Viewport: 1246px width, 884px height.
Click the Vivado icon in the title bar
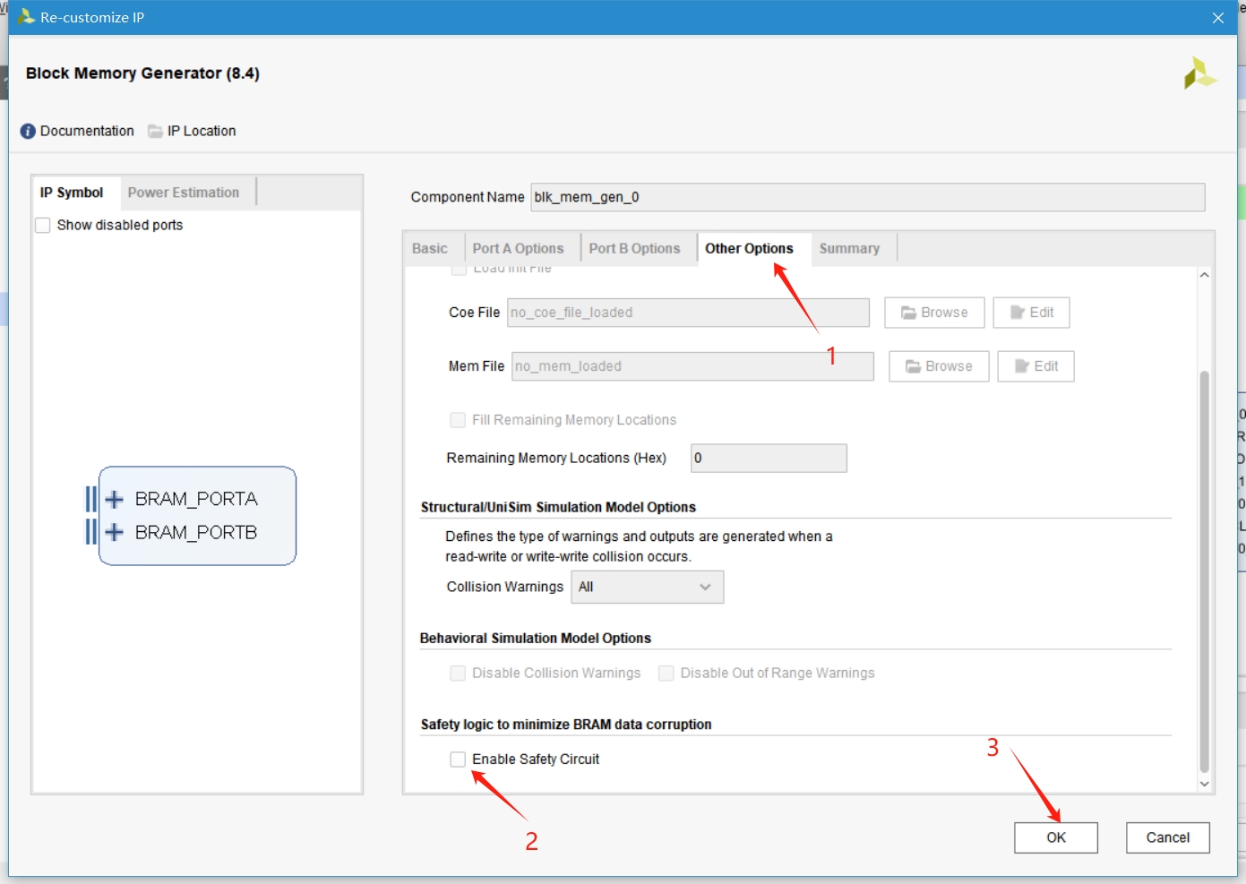click(26, 17)
